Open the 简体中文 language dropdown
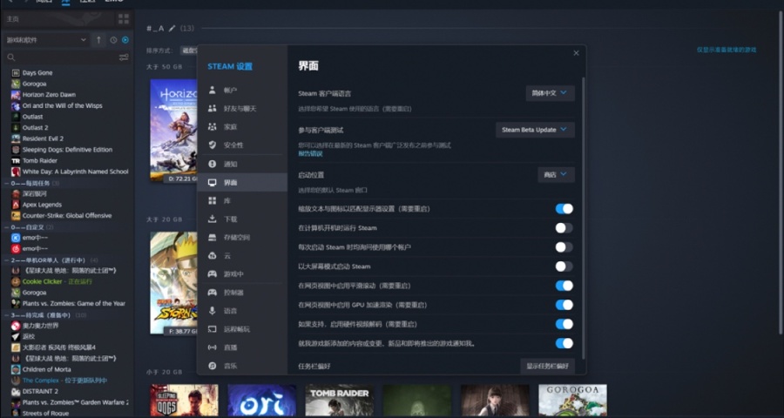 click(550, 93)
